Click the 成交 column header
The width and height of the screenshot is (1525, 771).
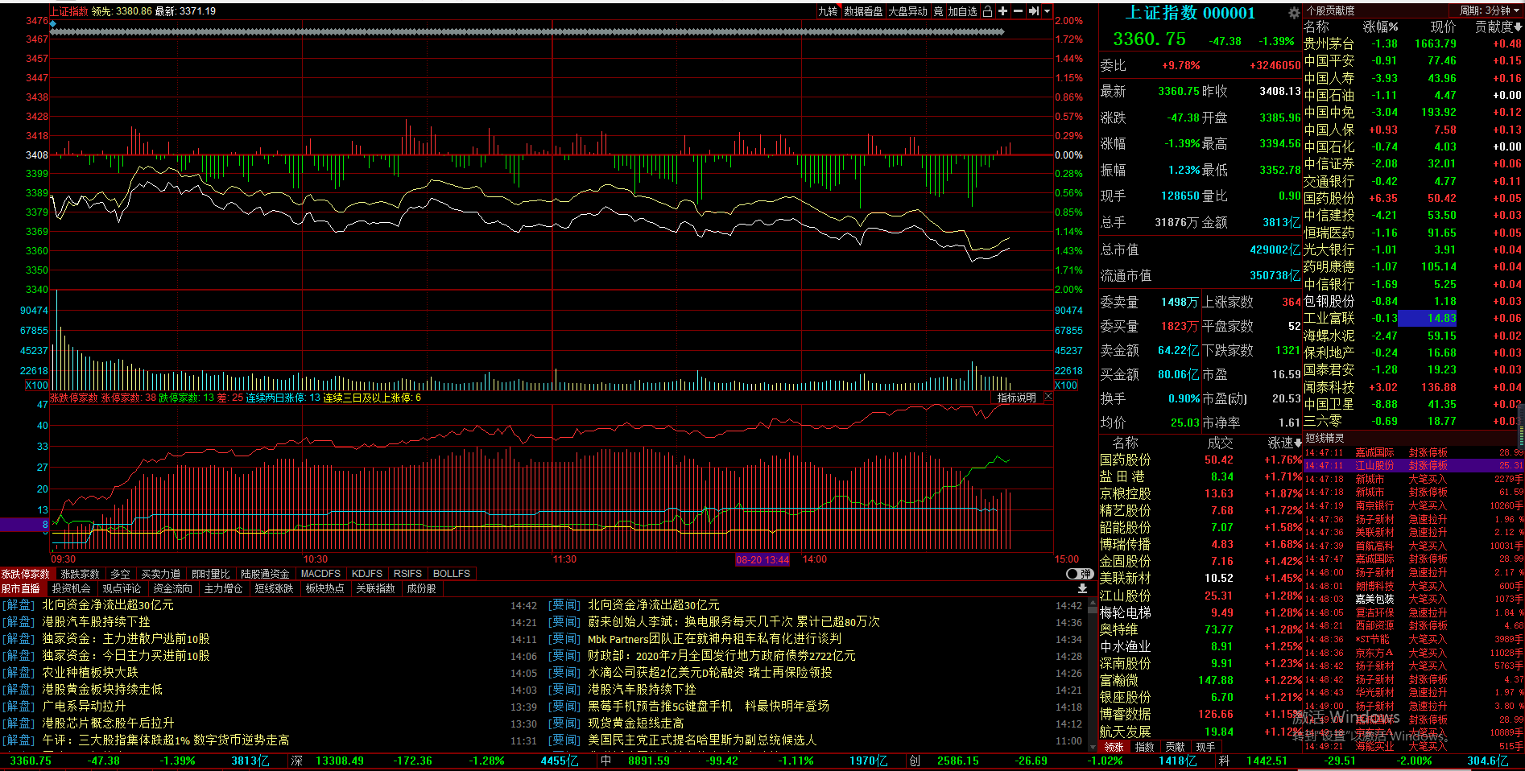[1220, 443]
